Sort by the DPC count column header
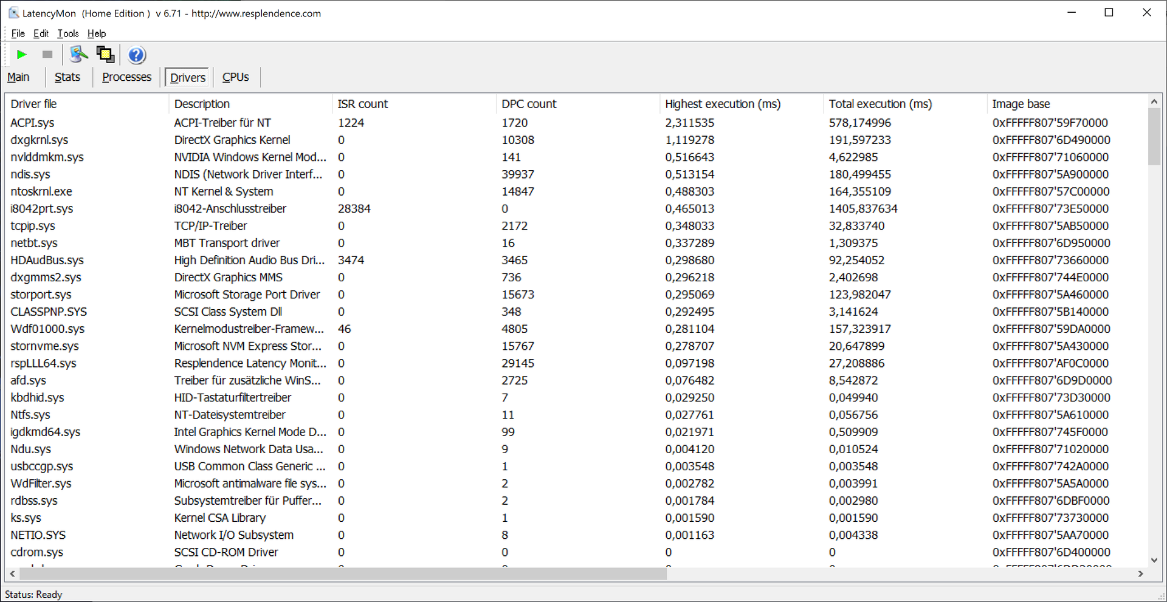Viewport: 1167px width, 602px height. point(577,104)
